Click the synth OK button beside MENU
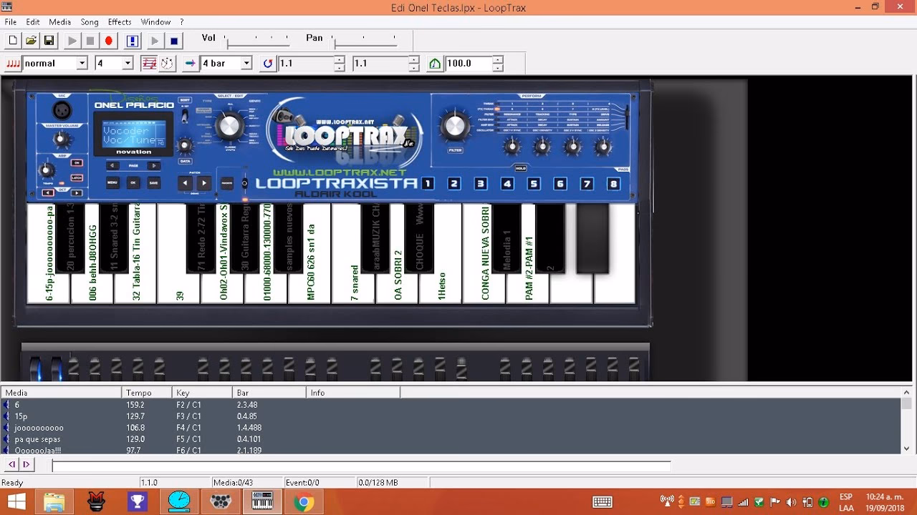Image resolution: width=917 pixels, height=515 pixels. tap(133, 183)
